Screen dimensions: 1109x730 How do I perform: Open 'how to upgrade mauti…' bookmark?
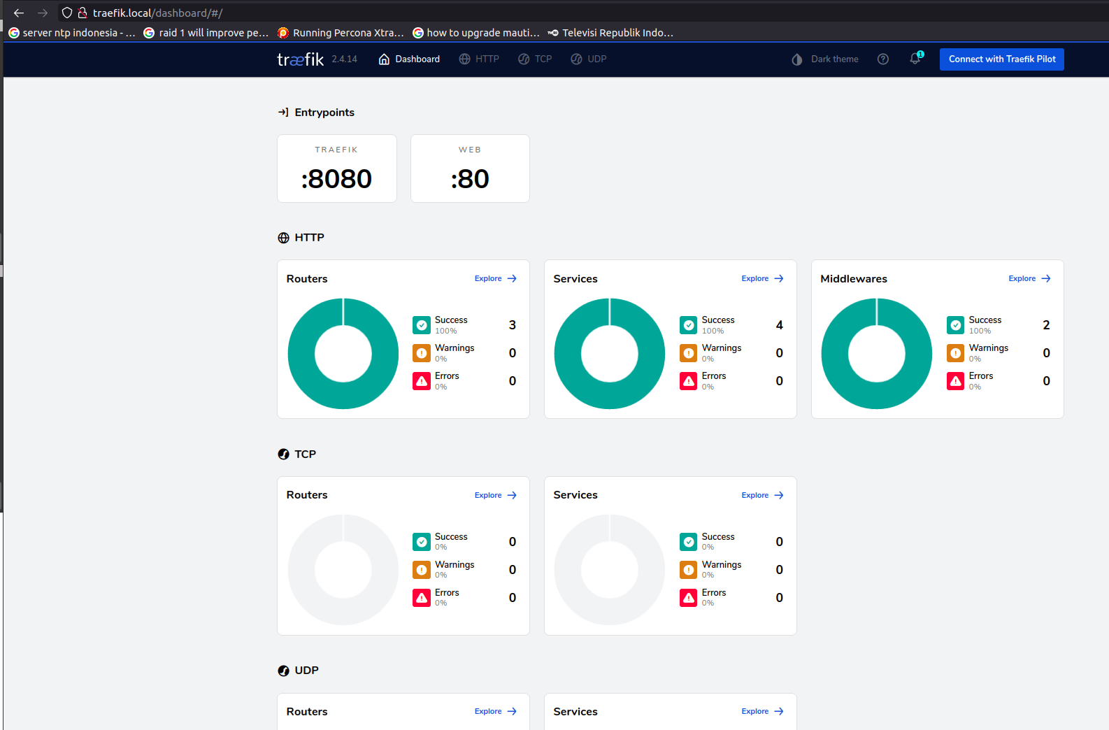coord(476,33)
